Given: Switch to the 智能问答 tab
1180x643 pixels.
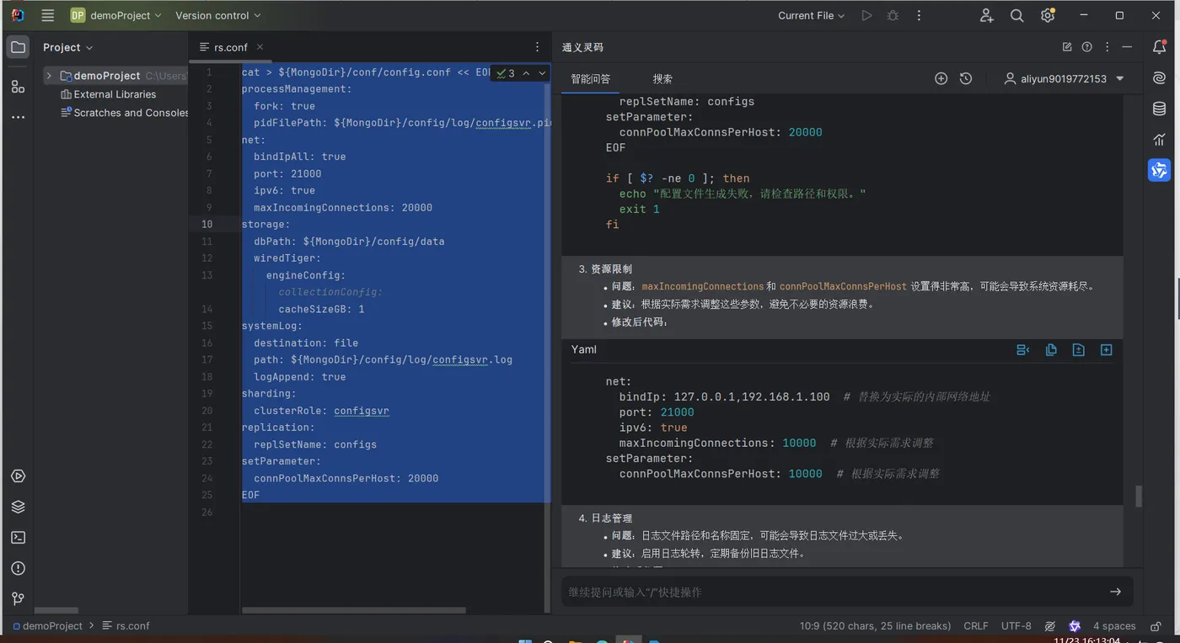Looking at the screenshot, I should click(590, 78).
